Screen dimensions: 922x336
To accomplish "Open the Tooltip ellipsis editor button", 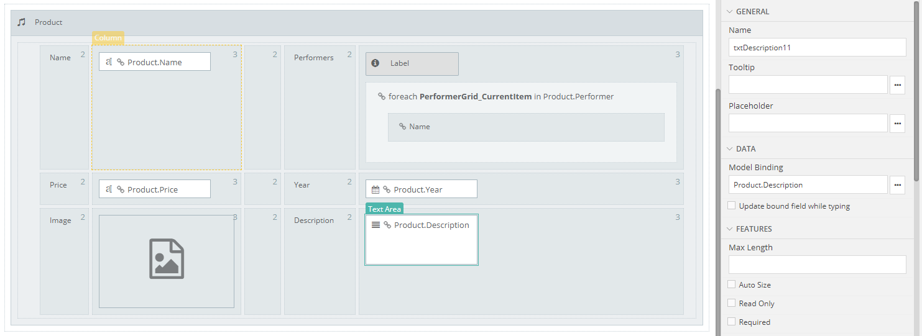I will coord(897,85).
